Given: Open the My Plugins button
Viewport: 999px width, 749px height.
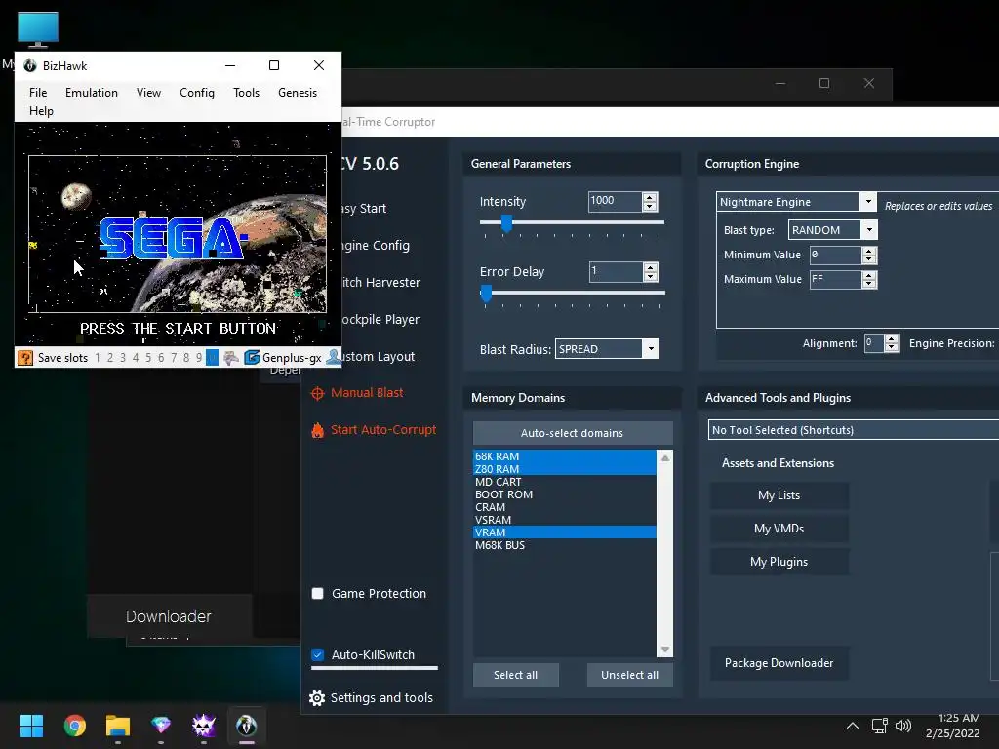Looking at the screenshot, I should coord(779,562).
